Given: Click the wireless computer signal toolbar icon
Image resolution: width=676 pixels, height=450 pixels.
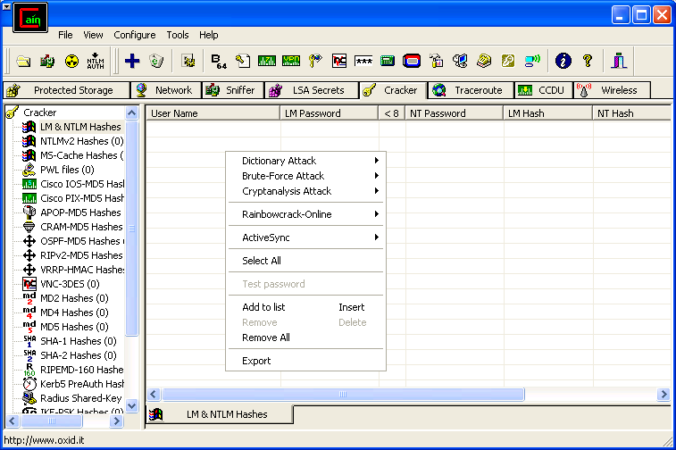Looking at the screenshot, I should (x=532, y=61).
